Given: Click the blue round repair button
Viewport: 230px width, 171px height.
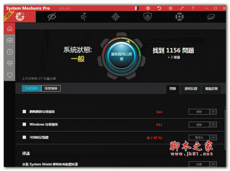Looking at the screenshot, I should [x=122, y=56].
